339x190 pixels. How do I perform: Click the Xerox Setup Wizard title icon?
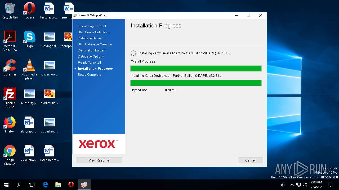[75, 15]
